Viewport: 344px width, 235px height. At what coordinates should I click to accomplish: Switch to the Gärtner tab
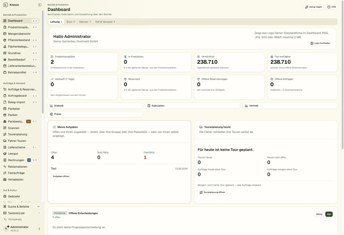tap(85, 22)
